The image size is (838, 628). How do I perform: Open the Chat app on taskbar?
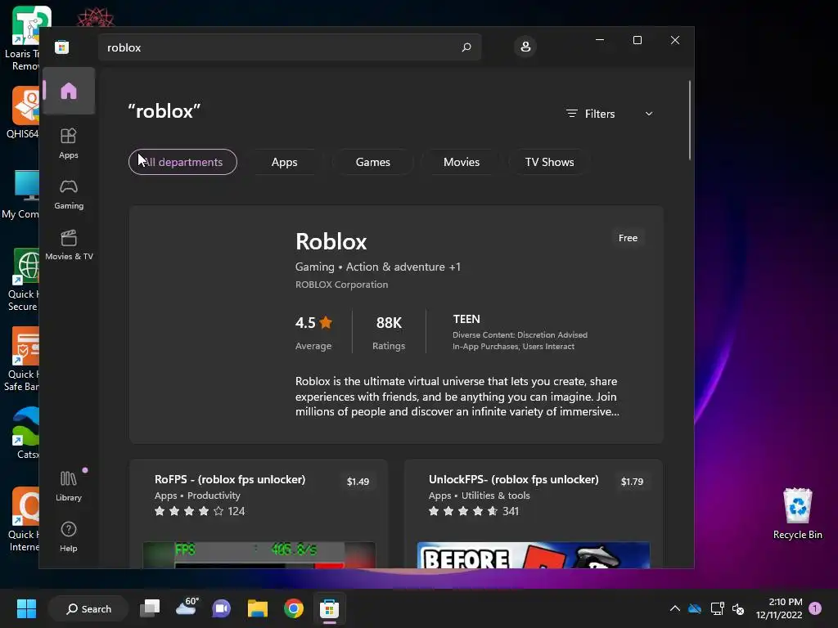[221, 608]
